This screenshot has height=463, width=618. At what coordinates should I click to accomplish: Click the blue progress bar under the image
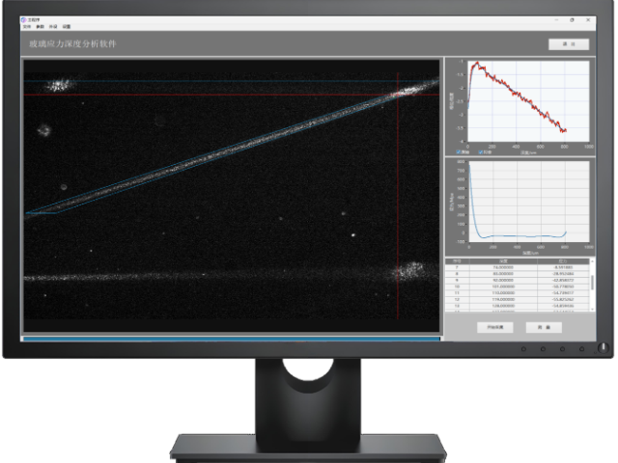[232, 339]
